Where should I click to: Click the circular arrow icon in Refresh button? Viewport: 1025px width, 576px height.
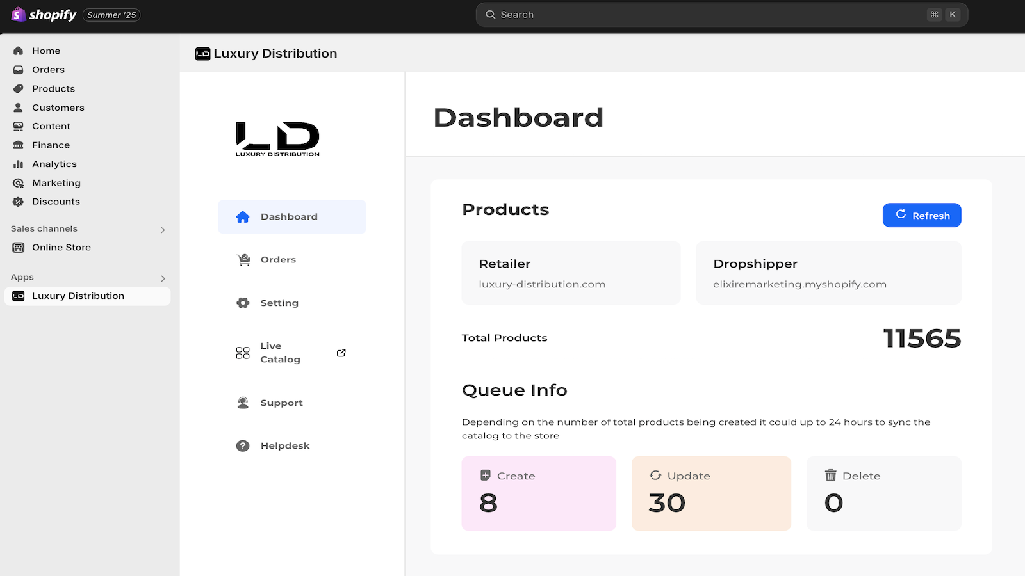[901, 214]
